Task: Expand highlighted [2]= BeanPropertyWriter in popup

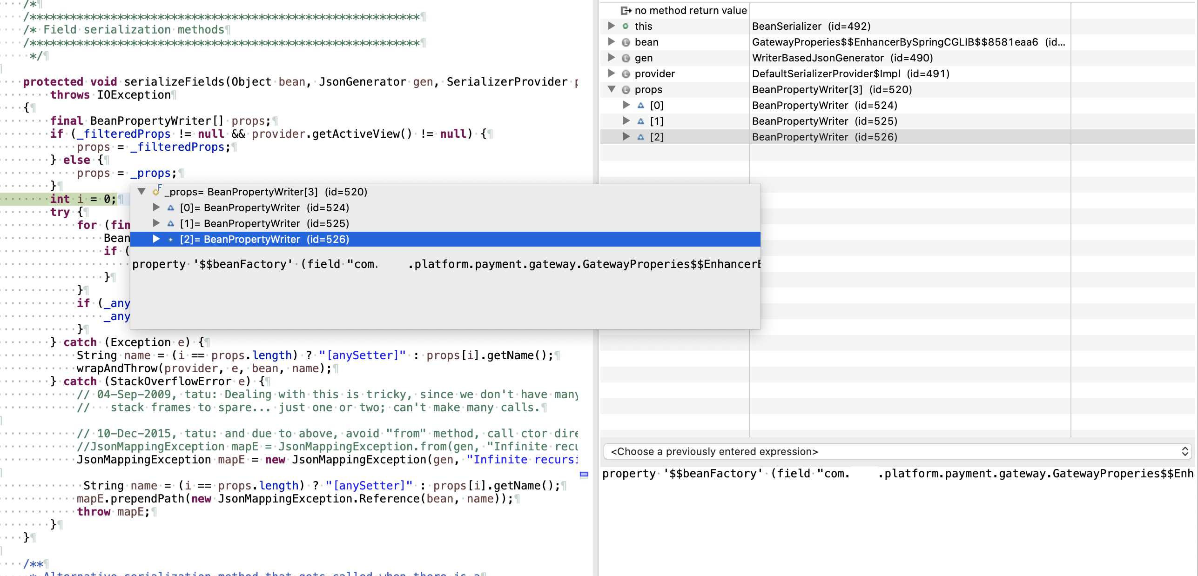Action: [156, 239]
